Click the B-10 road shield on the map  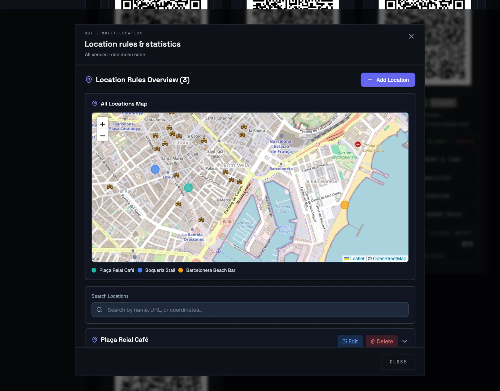227,222
